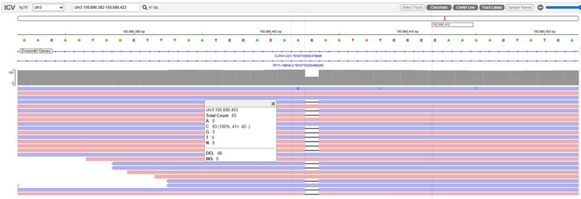581x199 pixels.
Task: Click the locus coordinates input field
Action: pyautogui.click(x=106, y=7)
